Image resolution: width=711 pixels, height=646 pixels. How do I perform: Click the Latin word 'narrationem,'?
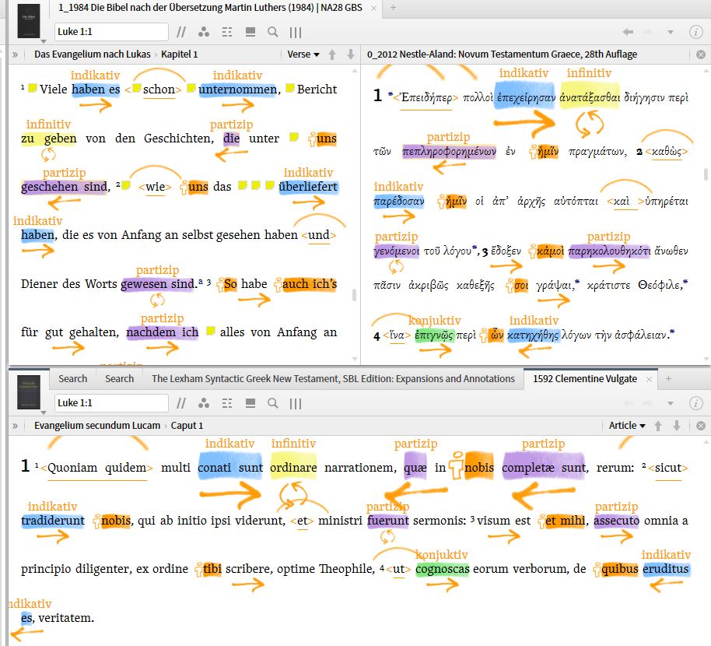click(x=360, y=468)
